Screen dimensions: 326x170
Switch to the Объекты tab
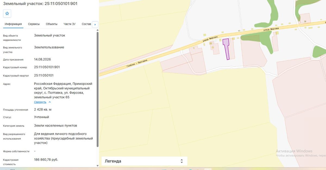52,24
